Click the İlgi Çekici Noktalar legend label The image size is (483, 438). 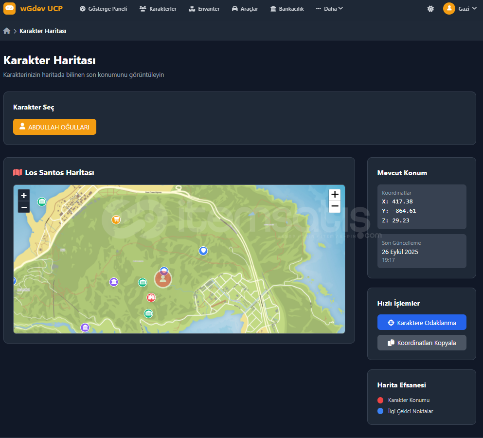pyautogui.click(x=411, y=411)
